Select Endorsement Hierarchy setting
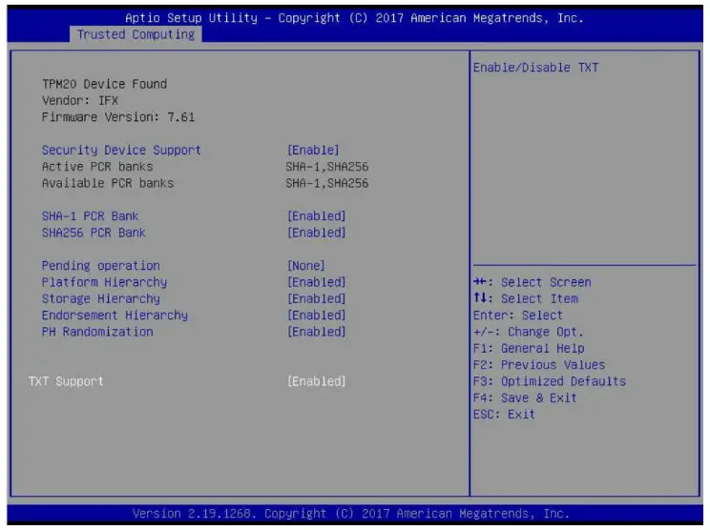 coord(115,316)
